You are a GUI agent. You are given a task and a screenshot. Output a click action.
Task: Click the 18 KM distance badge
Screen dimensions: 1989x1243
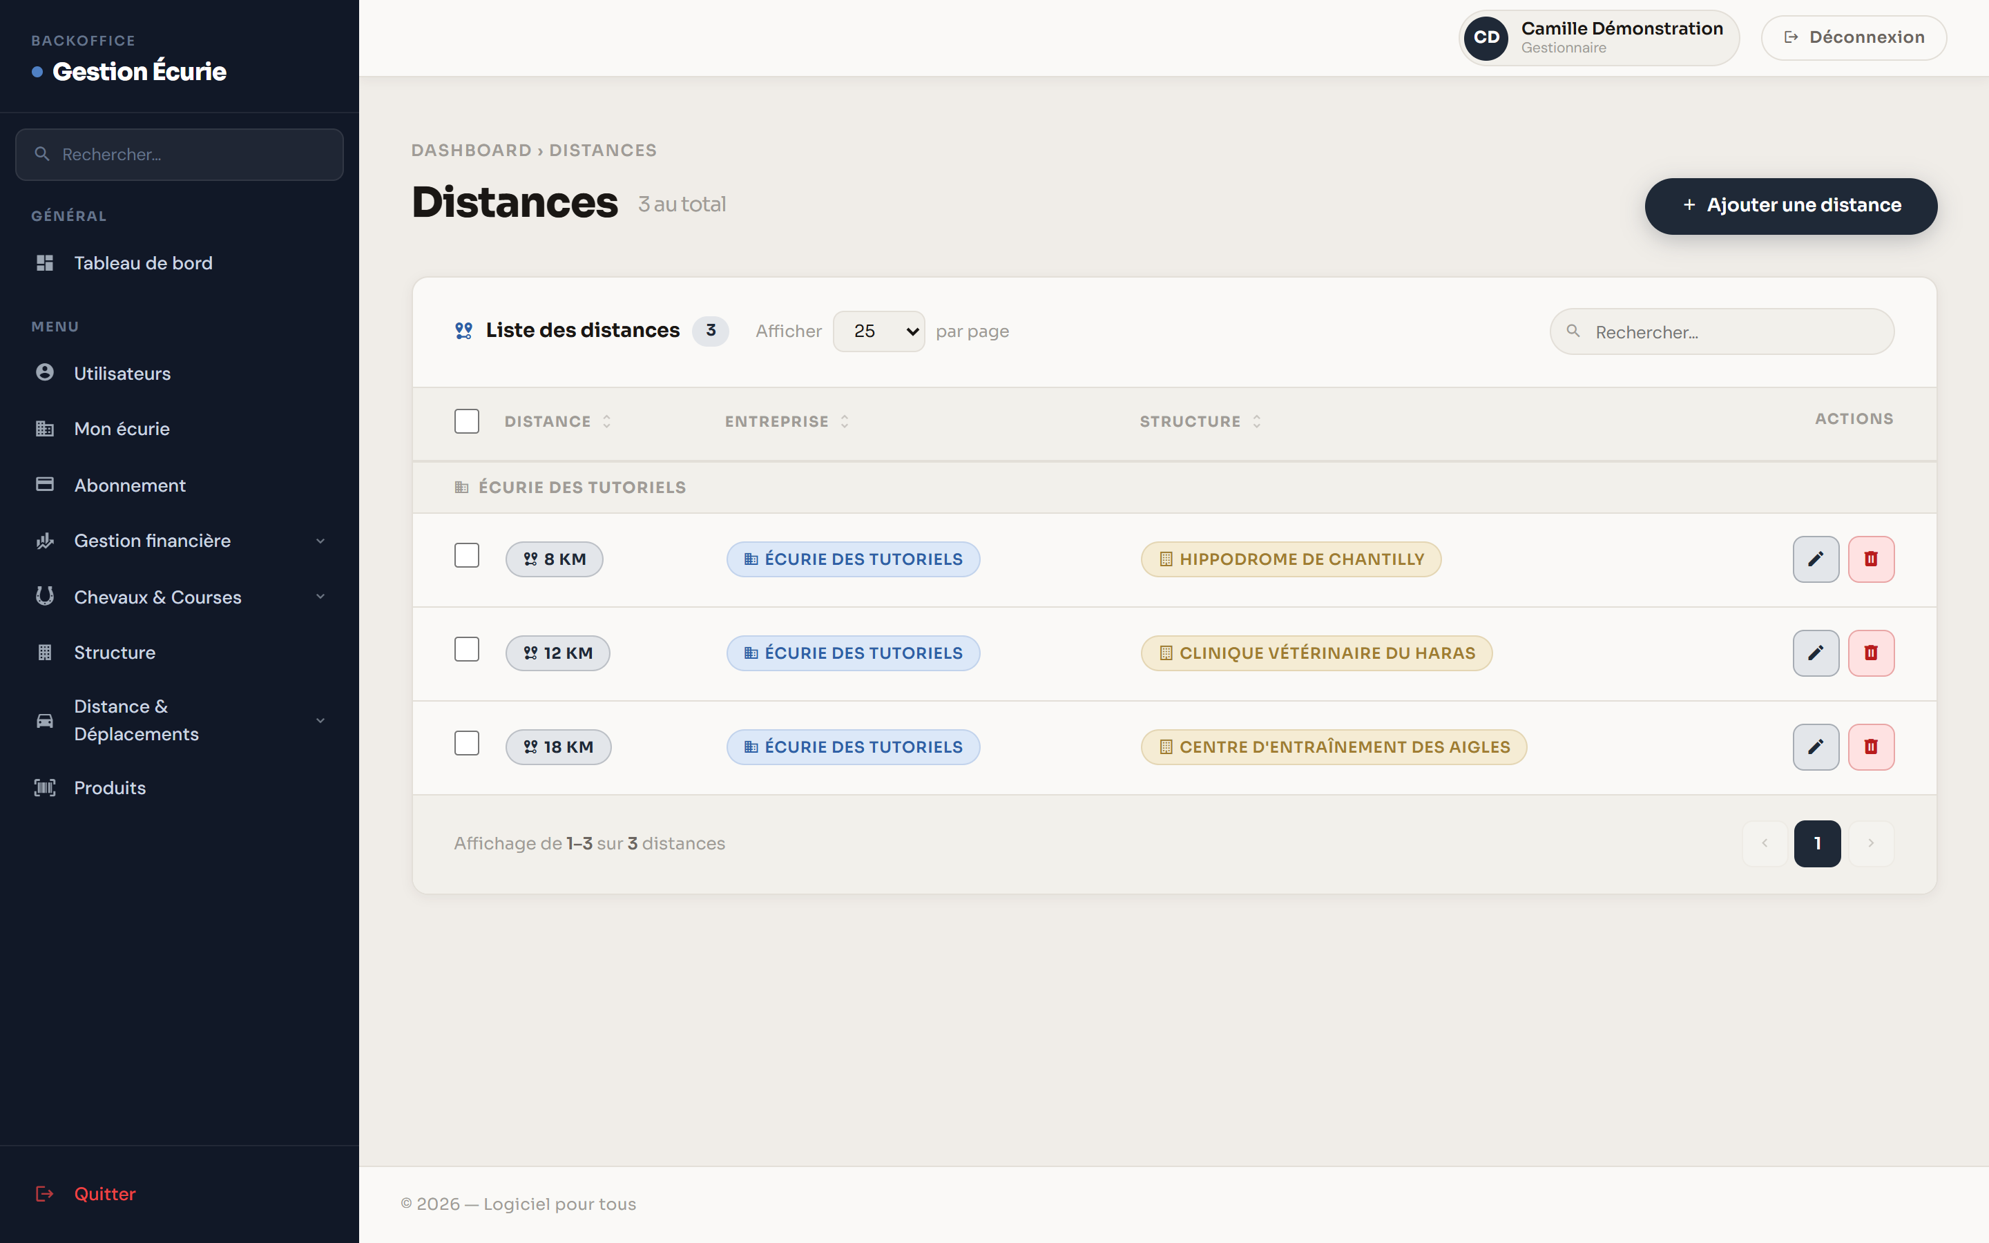pyautogui.click(x=558, y=746)
